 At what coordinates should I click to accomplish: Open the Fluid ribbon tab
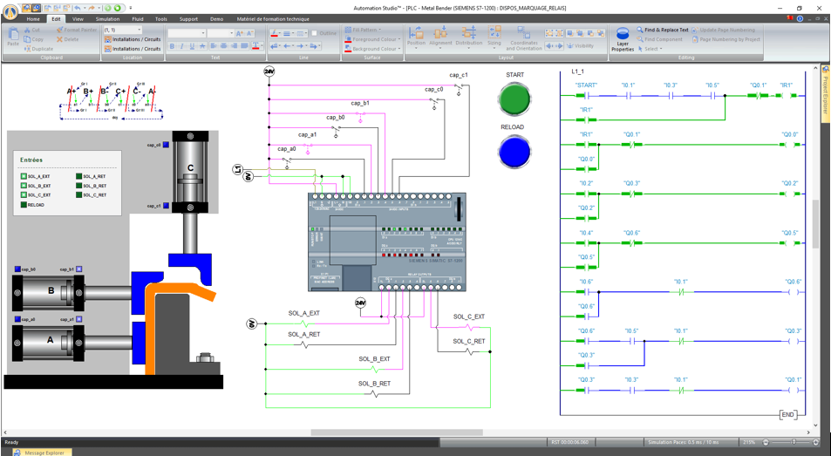[x=138, y=18]
